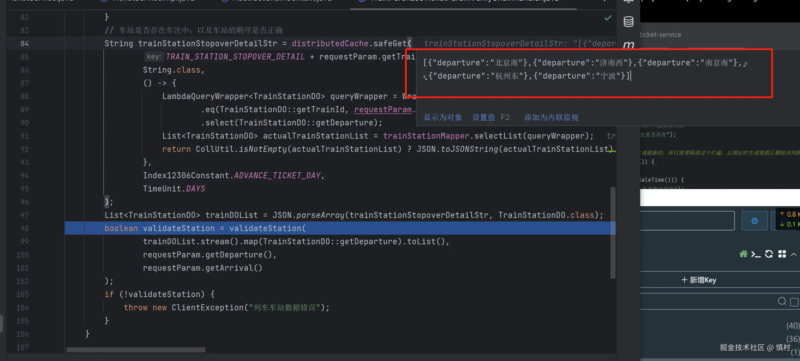The width and height of the screenshot is (800, 361).
Task: Open Redis client settings gear button
Action: (754, 221)
